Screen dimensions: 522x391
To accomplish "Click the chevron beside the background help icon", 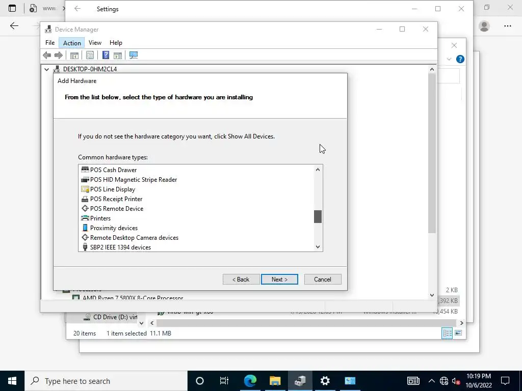I will 449,59.
